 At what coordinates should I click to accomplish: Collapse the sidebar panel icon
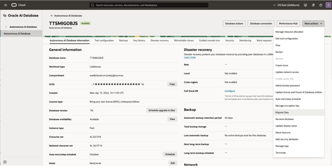click(x=5, y=162)
